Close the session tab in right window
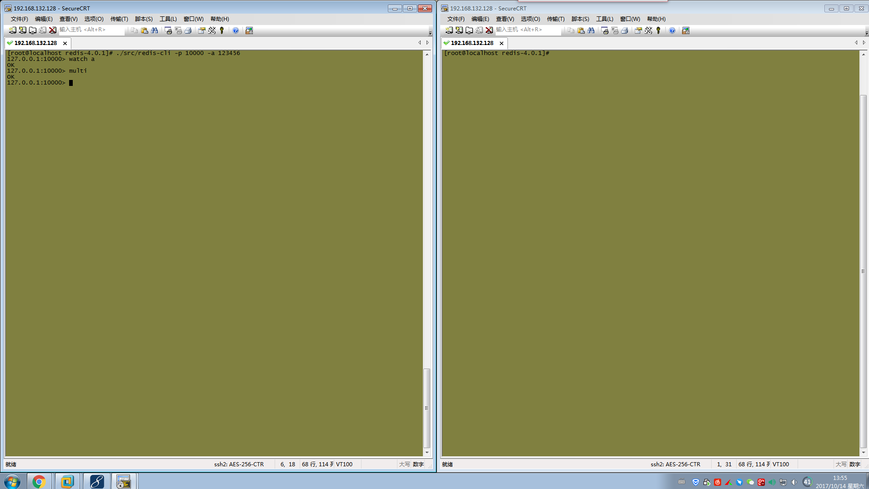This screenshot has width=869, height=489. click(x=502, y=43)
